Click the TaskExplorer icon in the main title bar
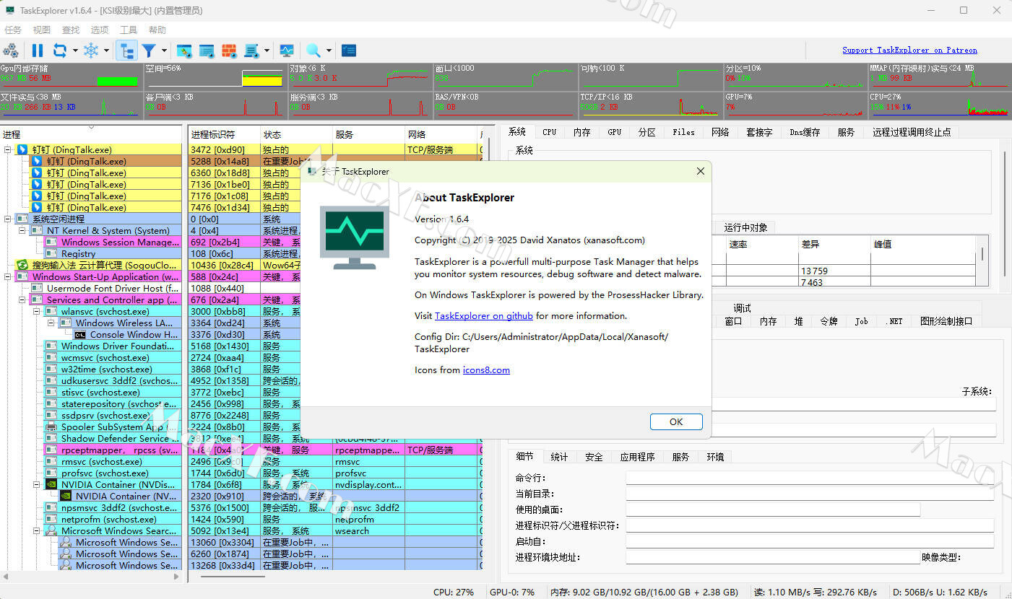The width and height of the screenshot is (1012, 599). click(x=11, y=10)
